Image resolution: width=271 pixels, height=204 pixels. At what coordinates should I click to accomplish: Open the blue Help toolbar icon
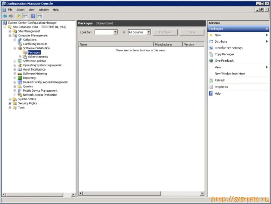(33, 16)
